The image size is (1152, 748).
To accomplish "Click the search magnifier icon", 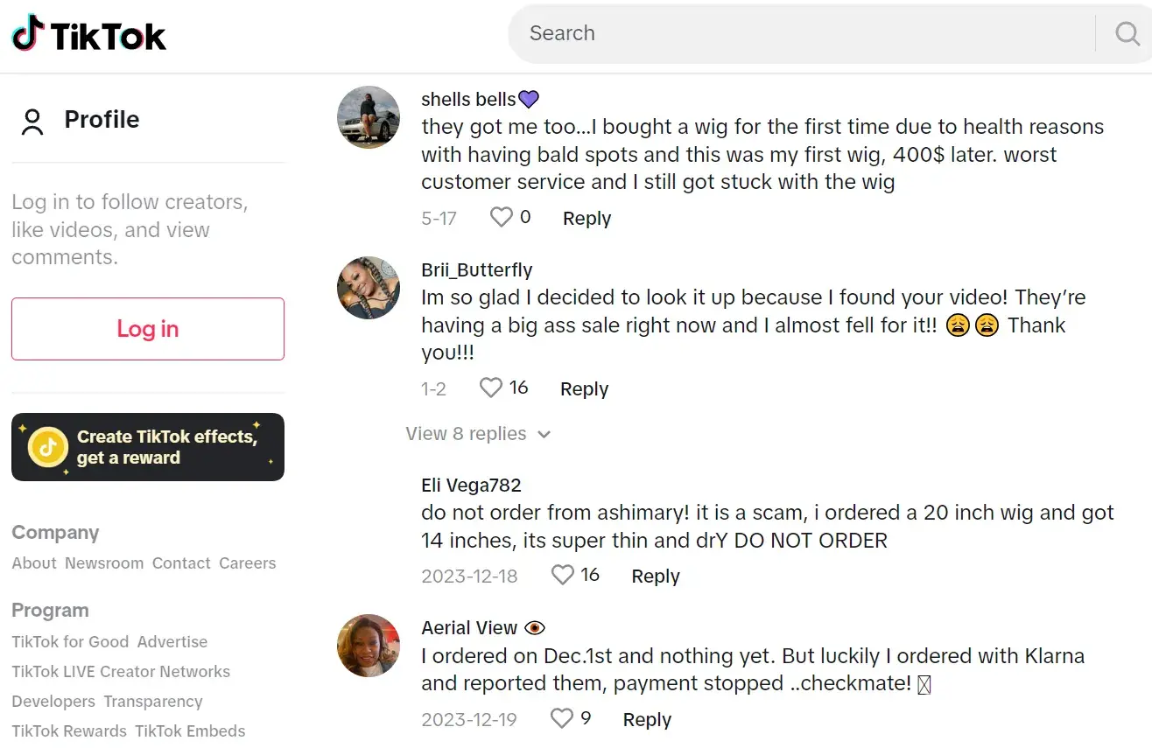I will (1127, 33).
